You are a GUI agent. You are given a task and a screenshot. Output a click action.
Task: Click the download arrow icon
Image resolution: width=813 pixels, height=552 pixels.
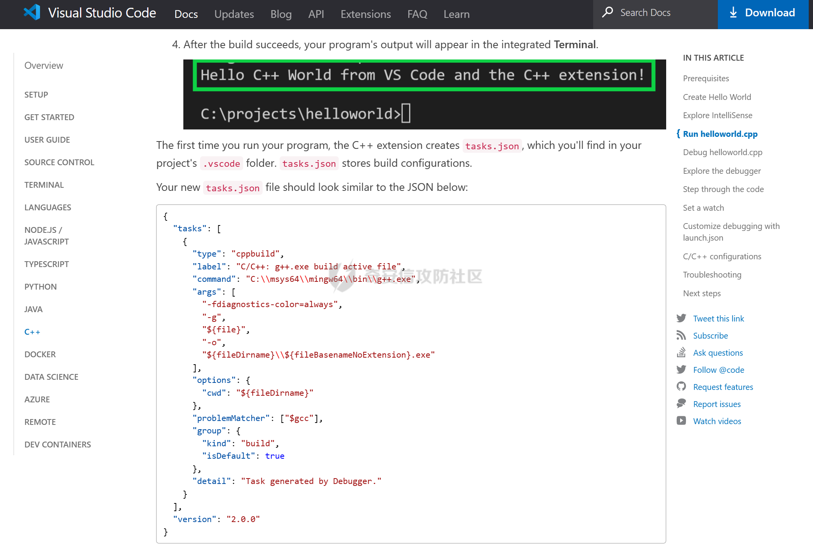click(733, 12)
